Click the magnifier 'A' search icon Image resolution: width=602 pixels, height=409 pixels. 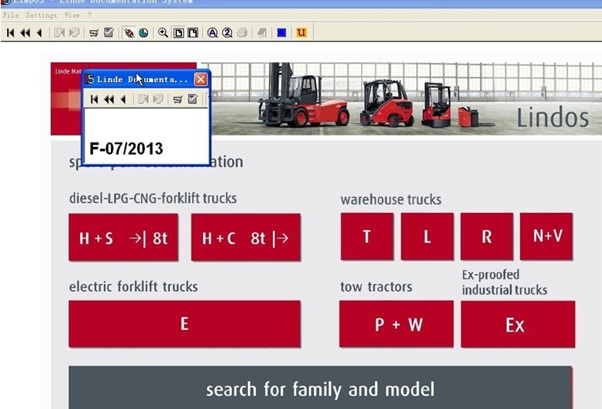(x=212, y=33)
